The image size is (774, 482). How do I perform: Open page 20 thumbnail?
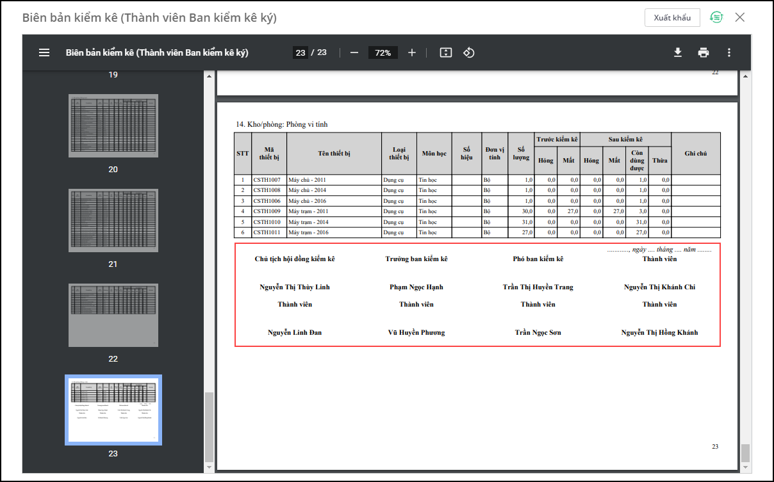(x=113, y=126)
